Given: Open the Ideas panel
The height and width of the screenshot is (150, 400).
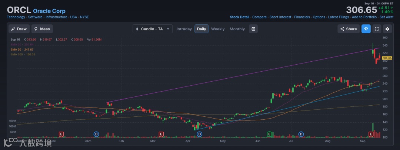Looking at the screenshot, I should click(42, 29).
